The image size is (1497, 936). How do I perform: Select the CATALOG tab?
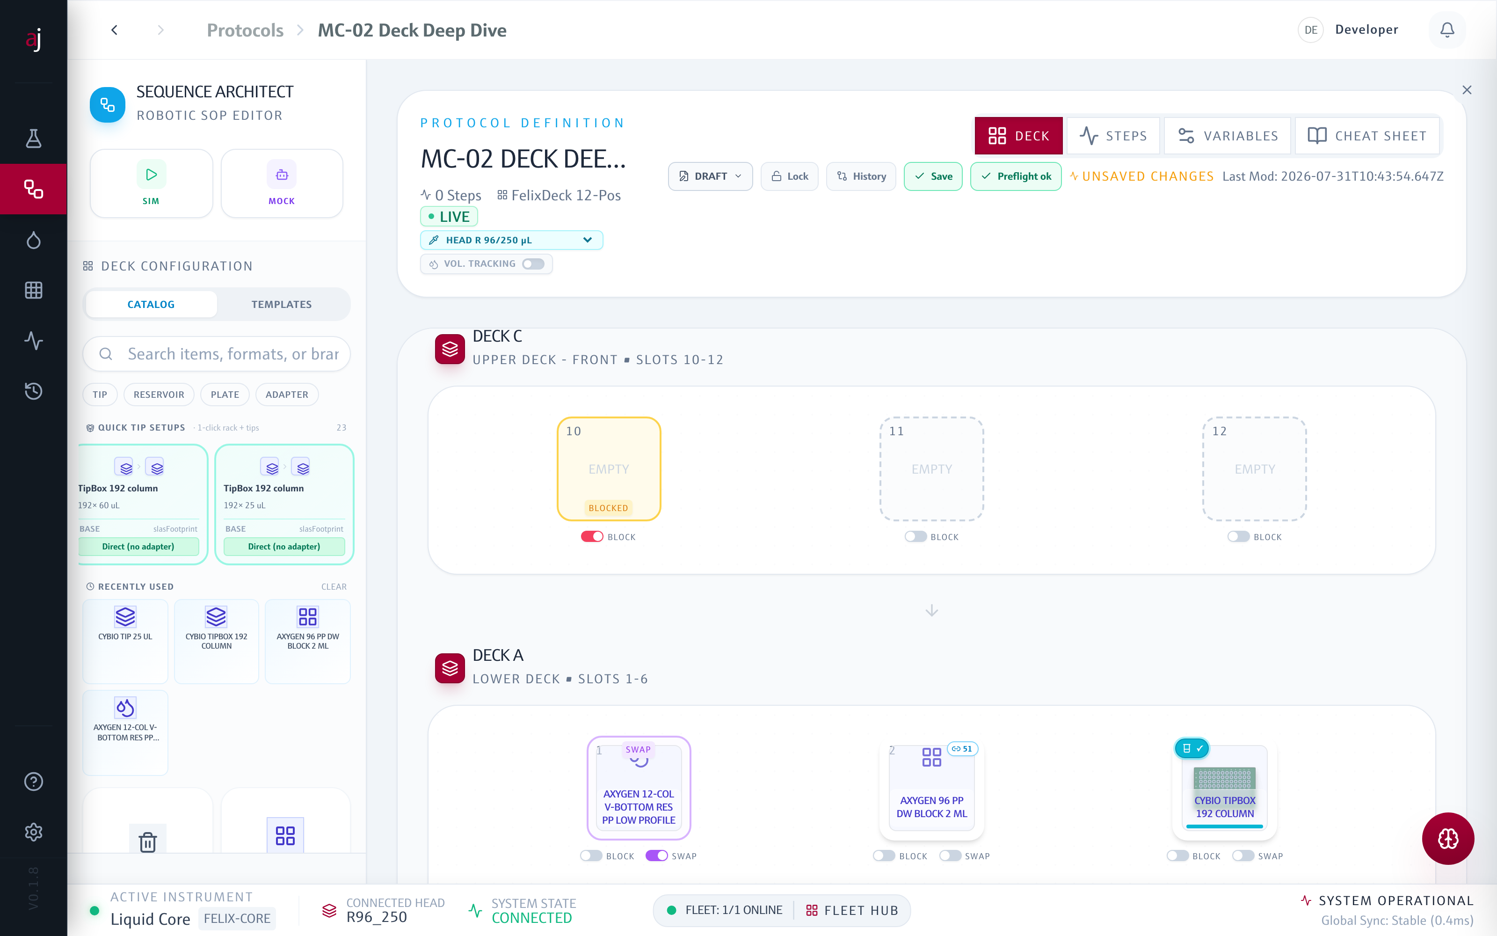coord(151,304)
